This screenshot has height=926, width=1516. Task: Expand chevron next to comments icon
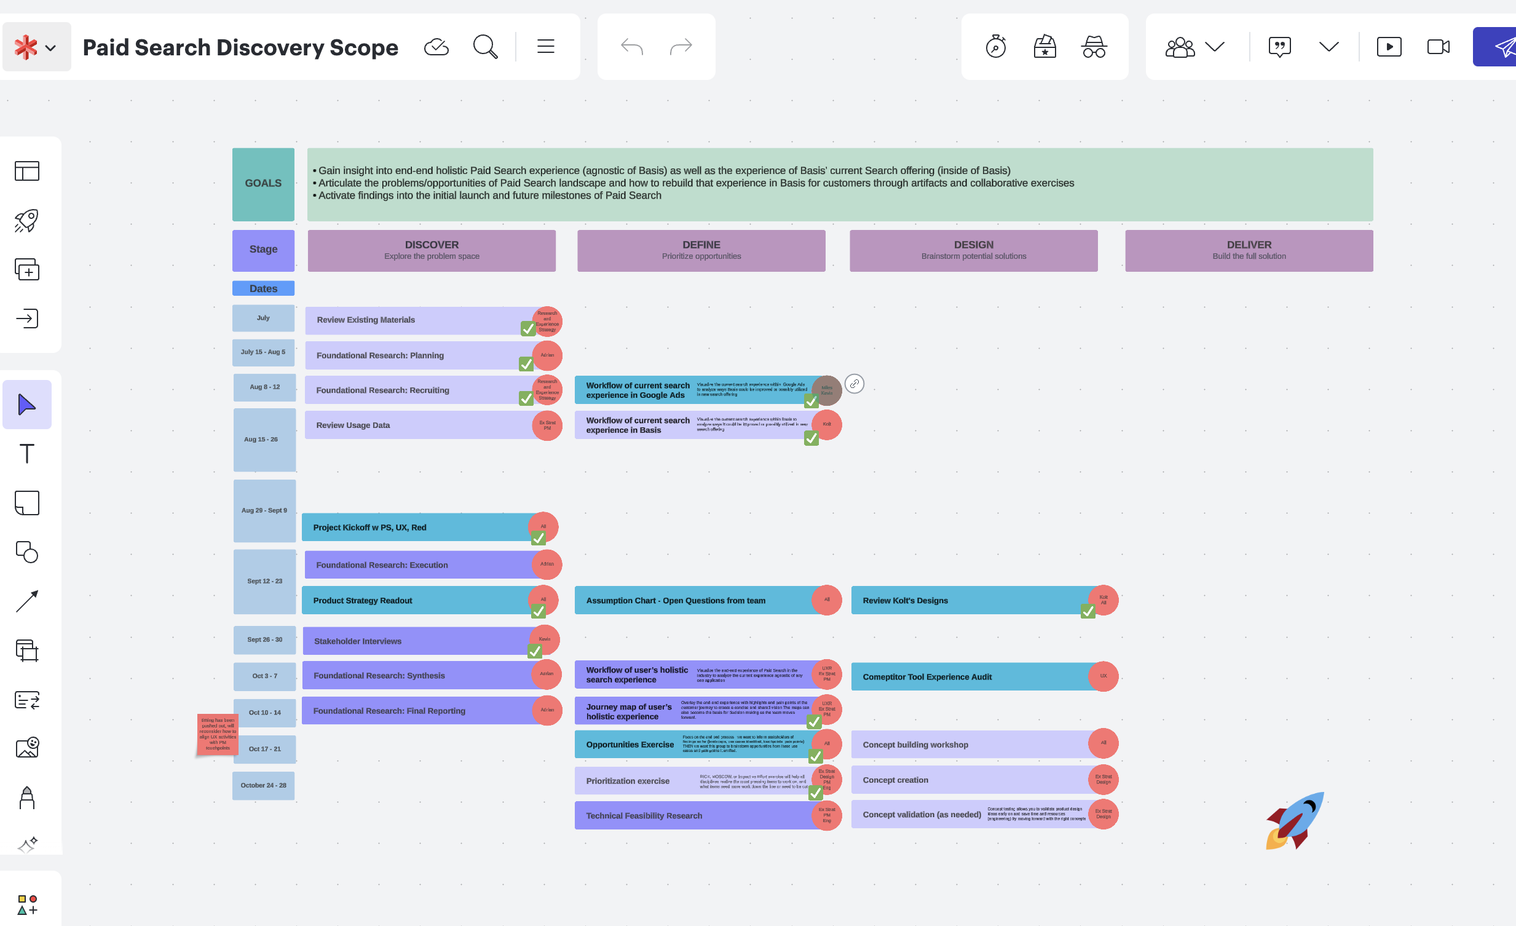pyautogui.click(x=1329, y=47)
